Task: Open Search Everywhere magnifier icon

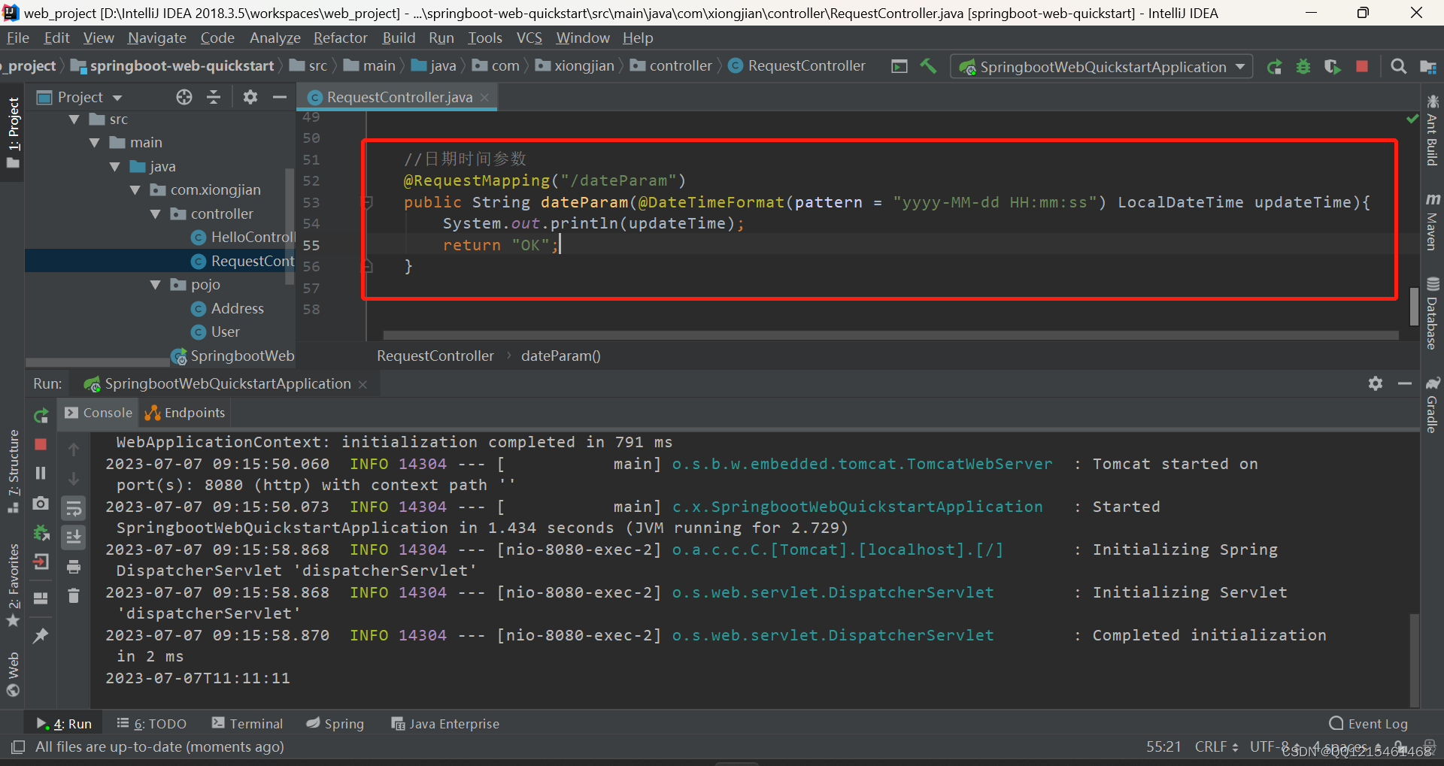Action: pos(1398,67)
